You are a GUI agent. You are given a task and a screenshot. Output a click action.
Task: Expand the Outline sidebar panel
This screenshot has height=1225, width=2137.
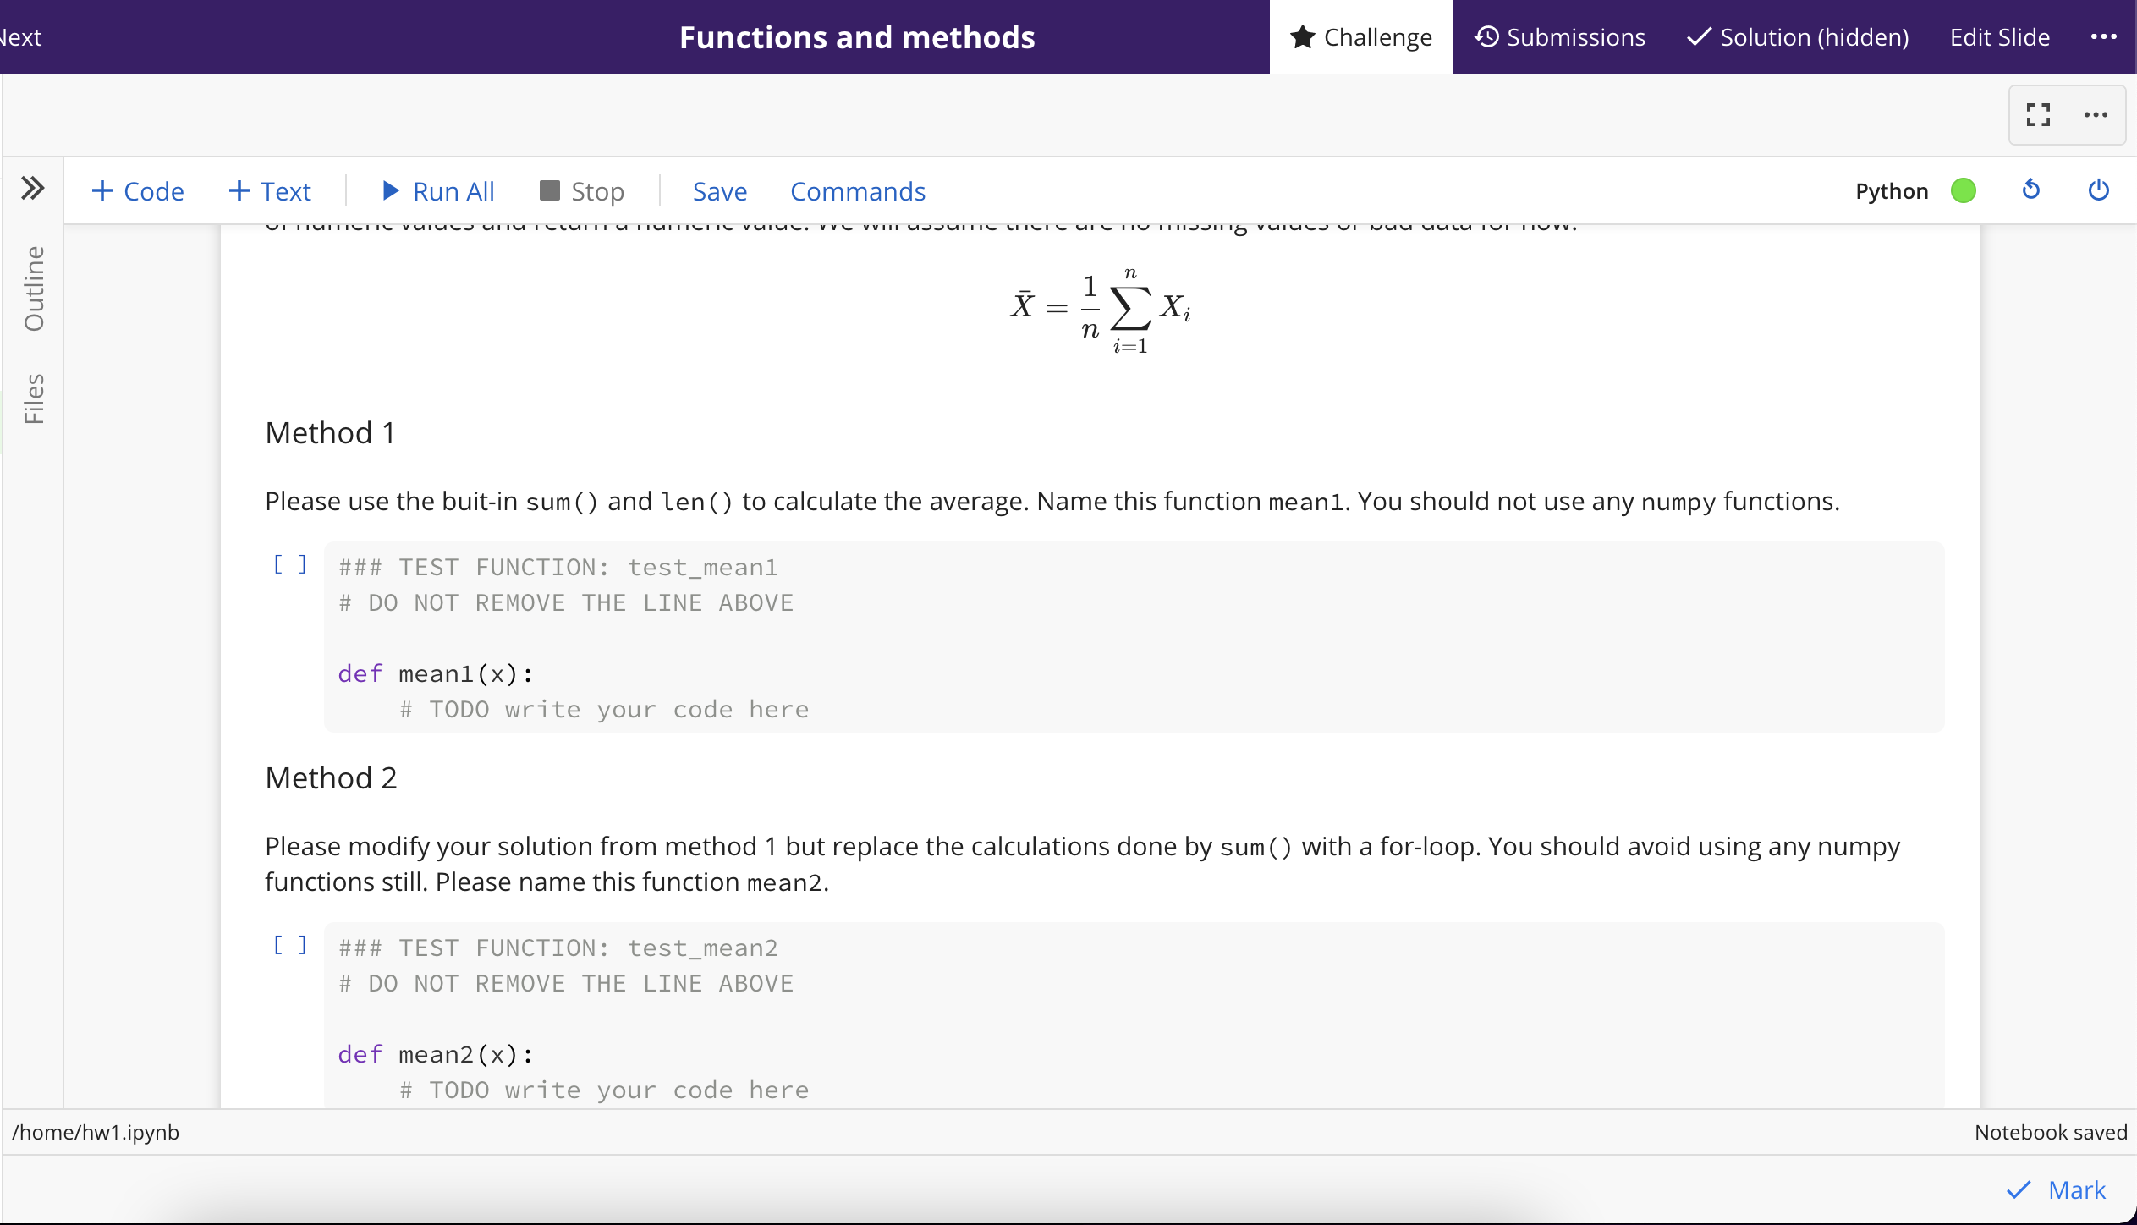click(x=32, y=294)
